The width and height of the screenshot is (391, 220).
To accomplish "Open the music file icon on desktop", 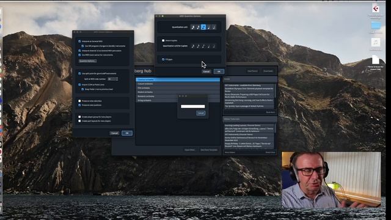I will pos(376,42).
